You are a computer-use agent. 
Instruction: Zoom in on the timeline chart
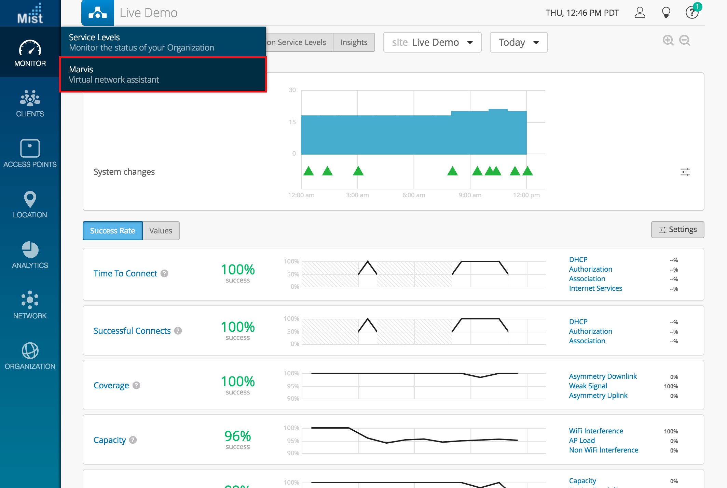coord(668,41)
